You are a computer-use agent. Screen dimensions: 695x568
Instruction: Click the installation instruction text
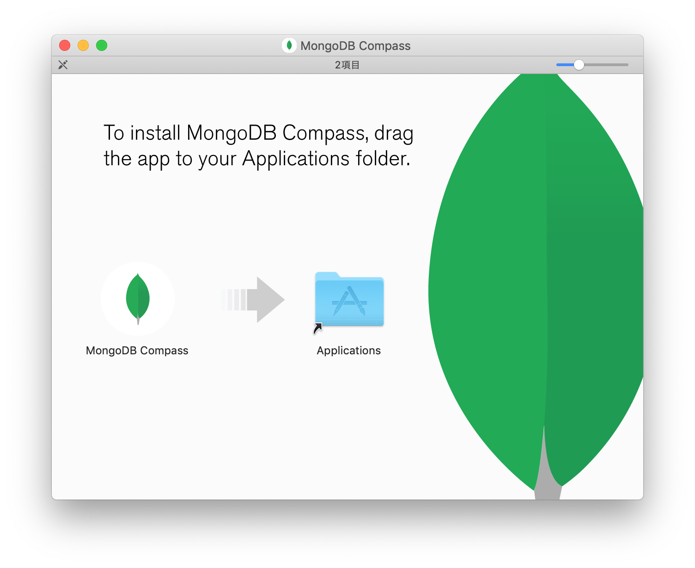coord(258,146)
